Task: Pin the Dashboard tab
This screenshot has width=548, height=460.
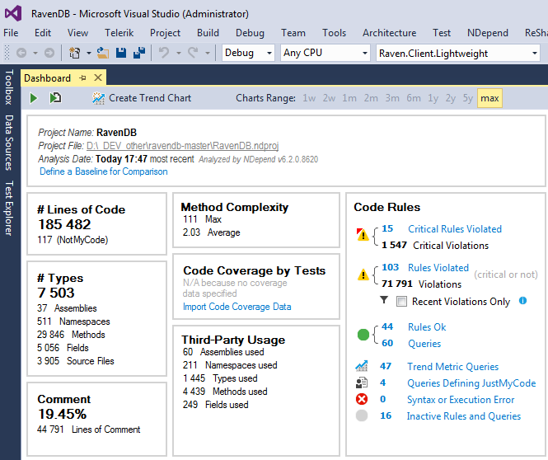Action: pyautogui.click(x=83, y=78)
